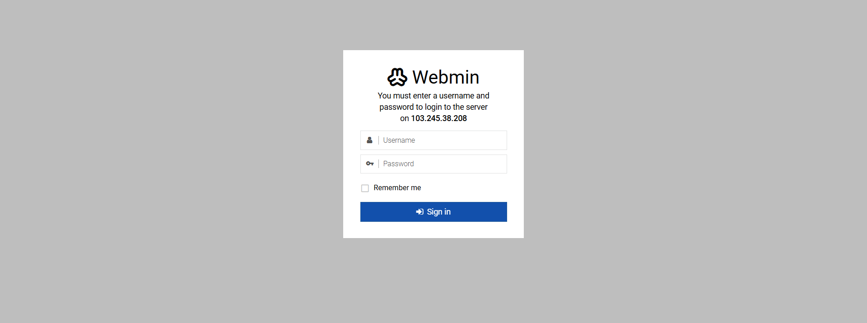Click the user silhouette icon
867x323 pixels.
point(369,140)
